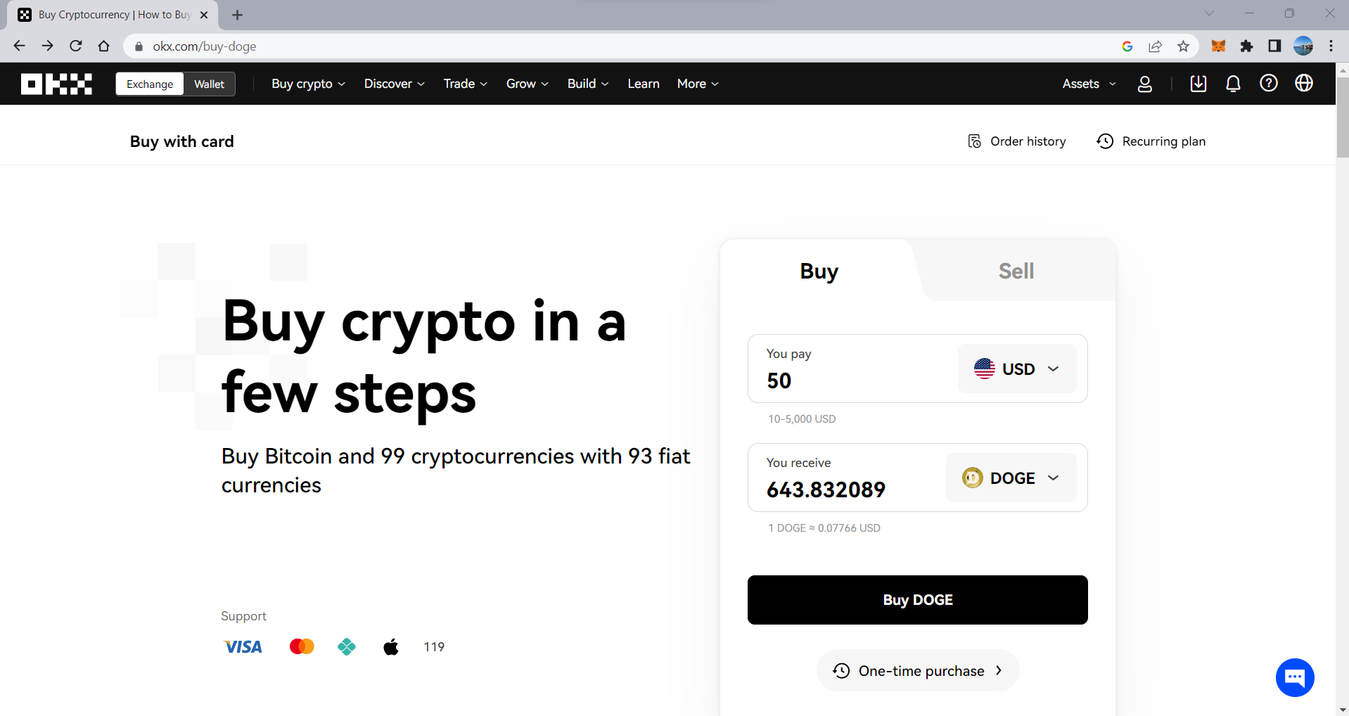This screenshot has height=716, width=1349.
Task: Click the MetaMask fox extension icon
Action: click(x=1218, y=46)
